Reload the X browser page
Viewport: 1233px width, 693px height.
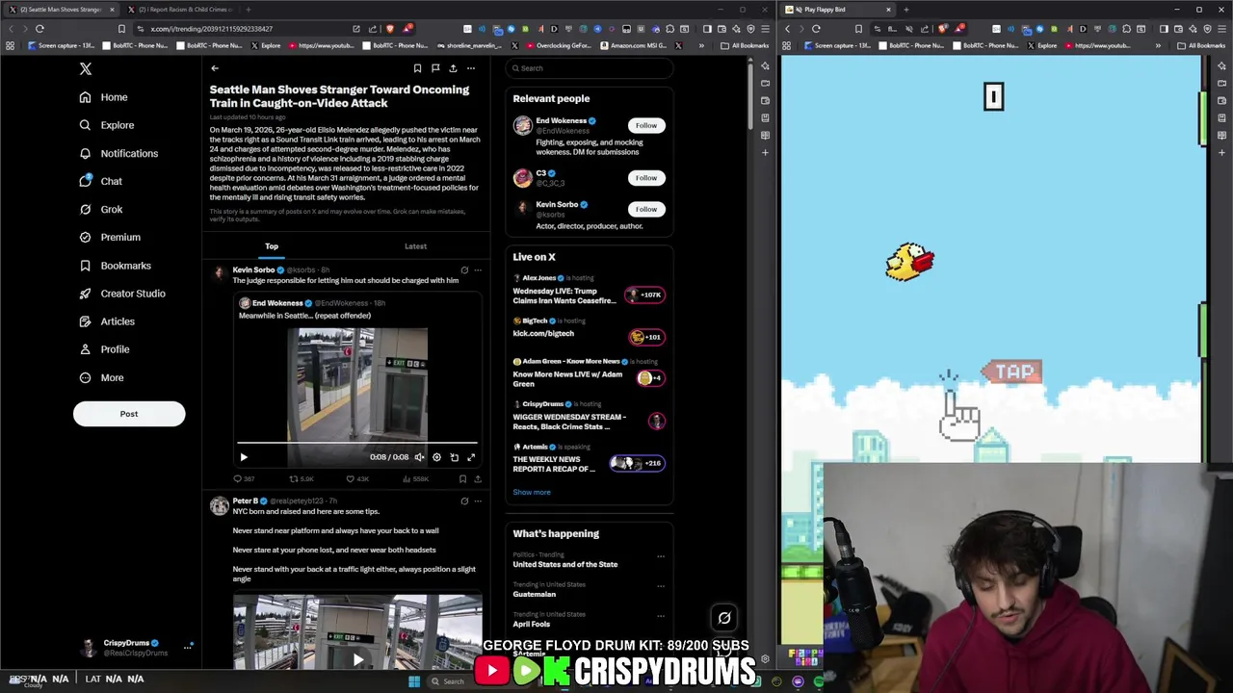[x=39, y=29]
